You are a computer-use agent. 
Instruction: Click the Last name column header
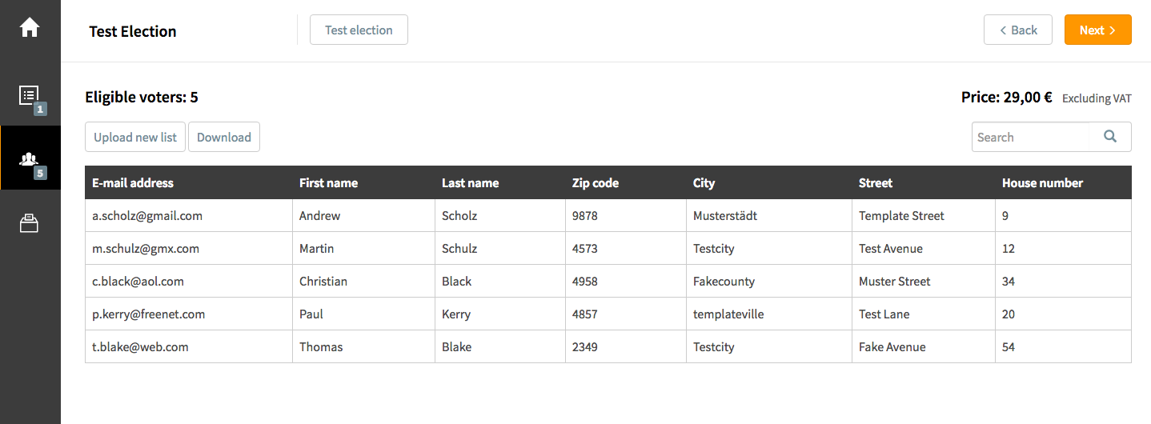click(x=470, y=183)
